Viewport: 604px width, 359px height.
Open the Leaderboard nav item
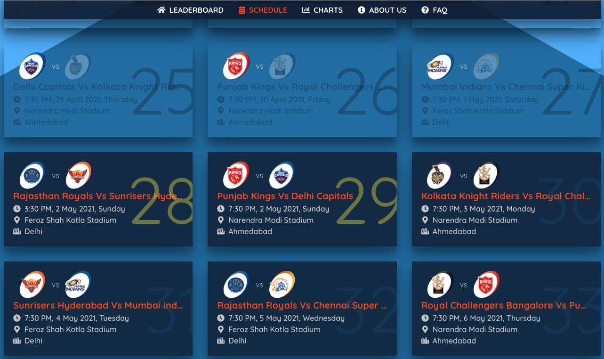[x=191, y=10]
